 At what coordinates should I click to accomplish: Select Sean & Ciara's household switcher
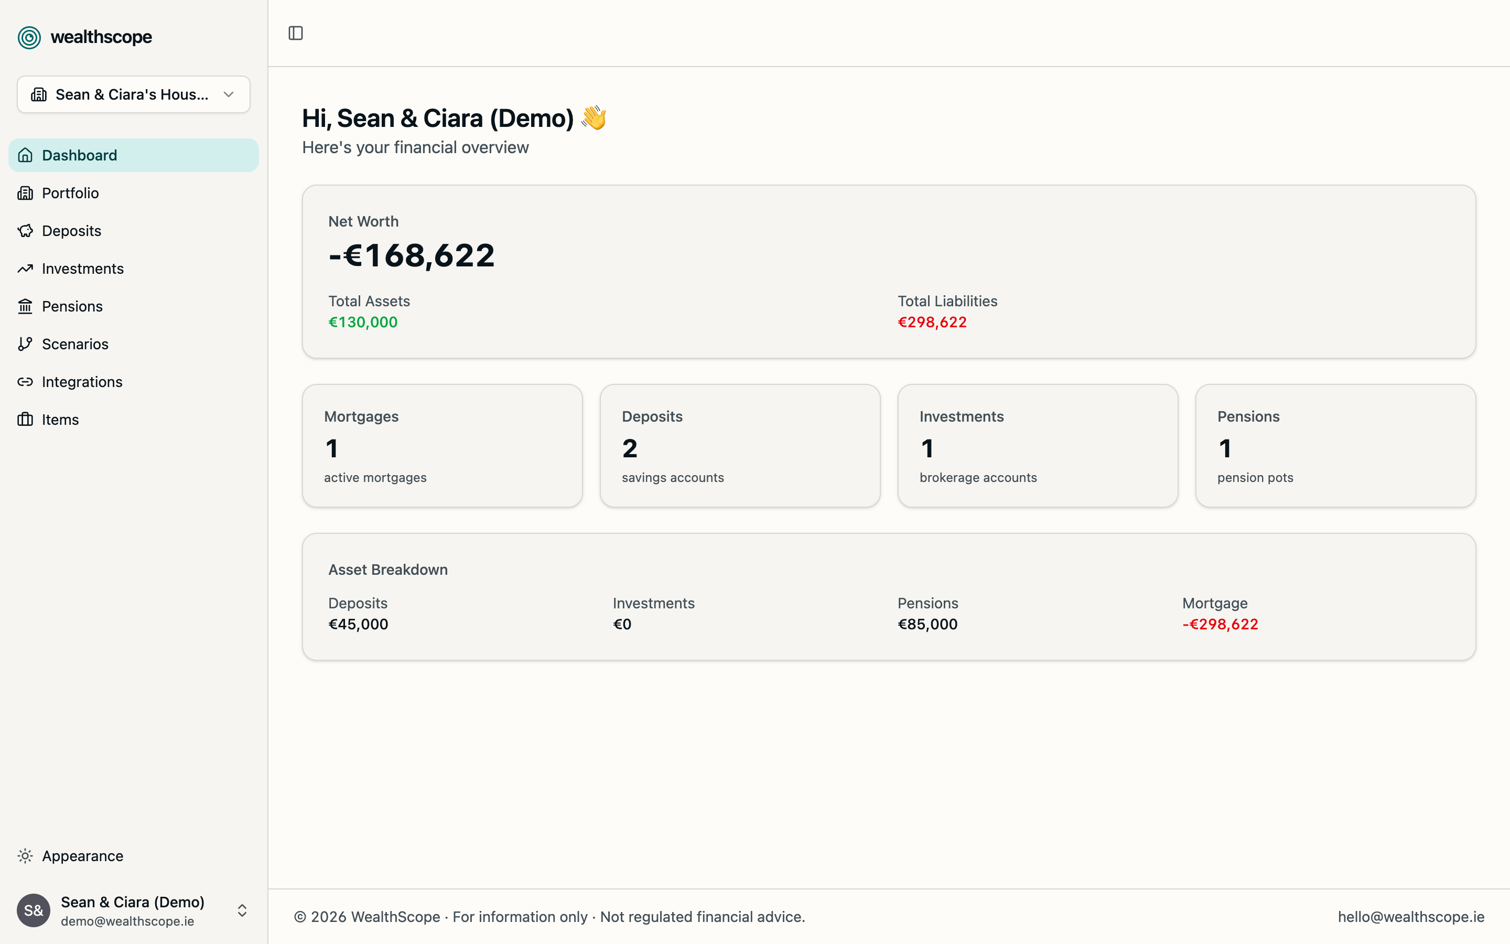coord(134,94)
